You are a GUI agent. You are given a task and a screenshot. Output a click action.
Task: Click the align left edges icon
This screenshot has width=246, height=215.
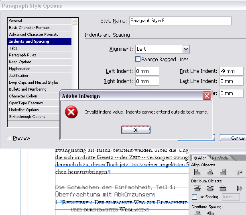point(197,172)
